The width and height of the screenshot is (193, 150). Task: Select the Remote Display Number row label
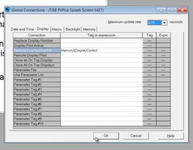point(37,51)
